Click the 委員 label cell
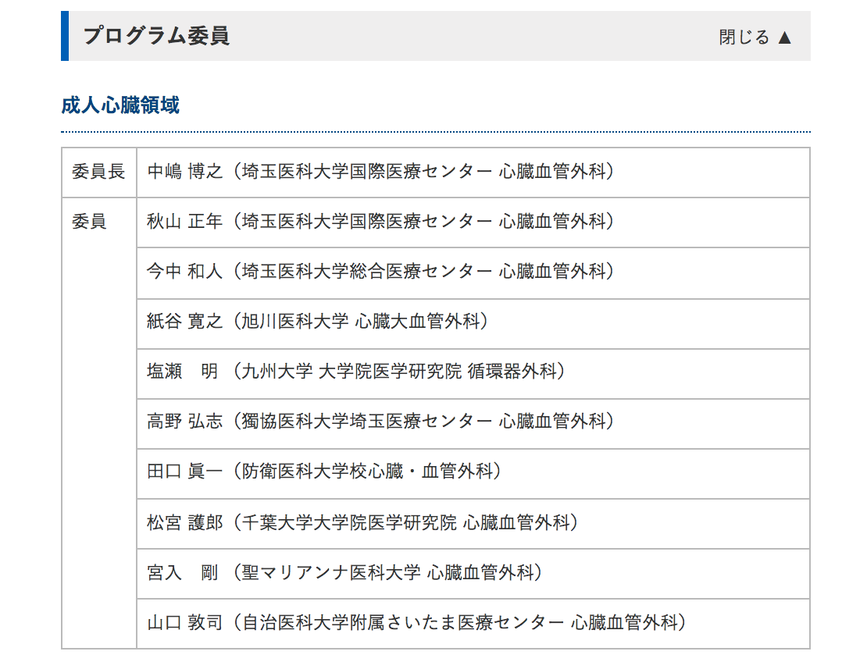 89,222
